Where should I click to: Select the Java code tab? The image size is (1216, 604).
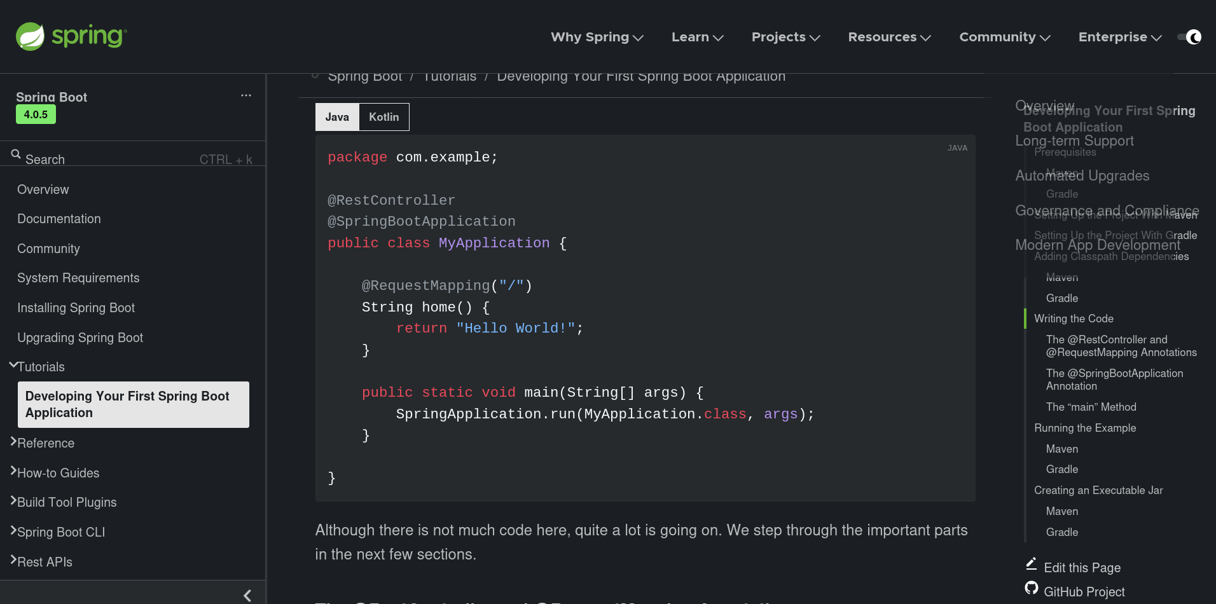pyautogui.click(x=337, y=117)
